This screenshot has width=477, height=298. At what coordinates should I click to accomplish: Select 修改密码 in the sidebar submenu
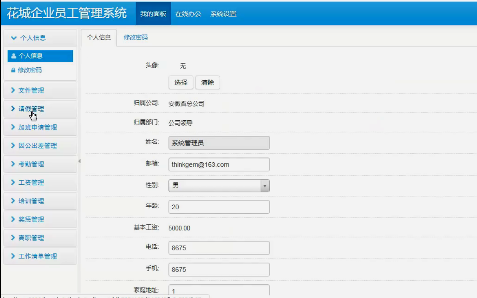(40, 70)
